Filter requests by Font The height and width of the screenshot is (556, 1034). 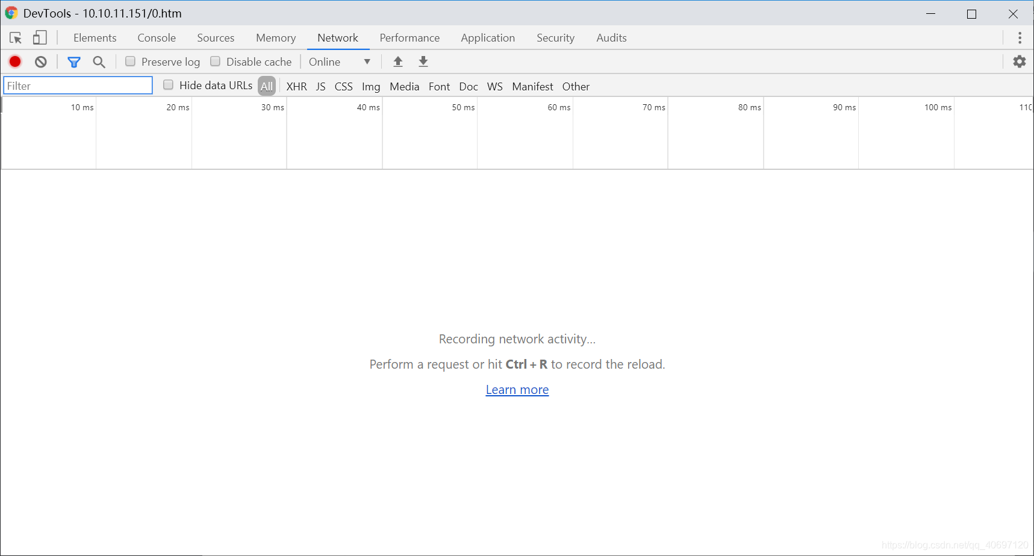pyautogui.click(x=439, y=86)
